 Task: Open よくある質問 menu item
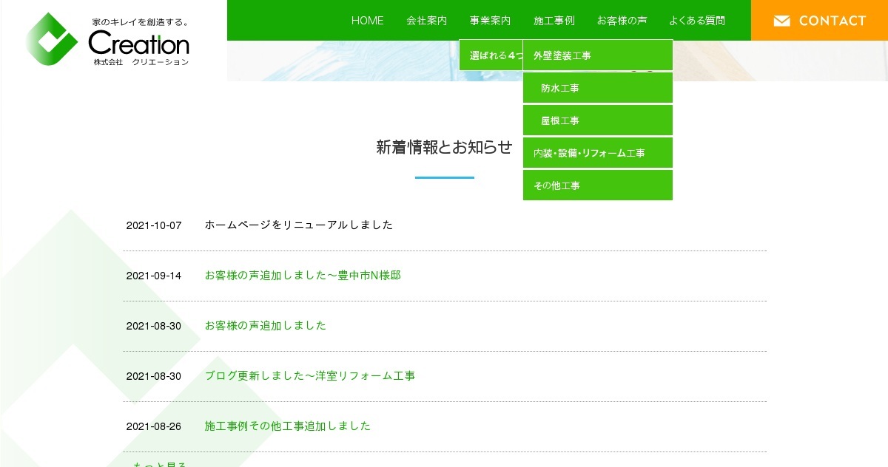pyautogui.click(x=697, y=21)
